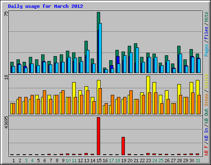Click the "Visits" legend label
The image size is (211, 165).
pyautogui.click(x=206, y=81)
